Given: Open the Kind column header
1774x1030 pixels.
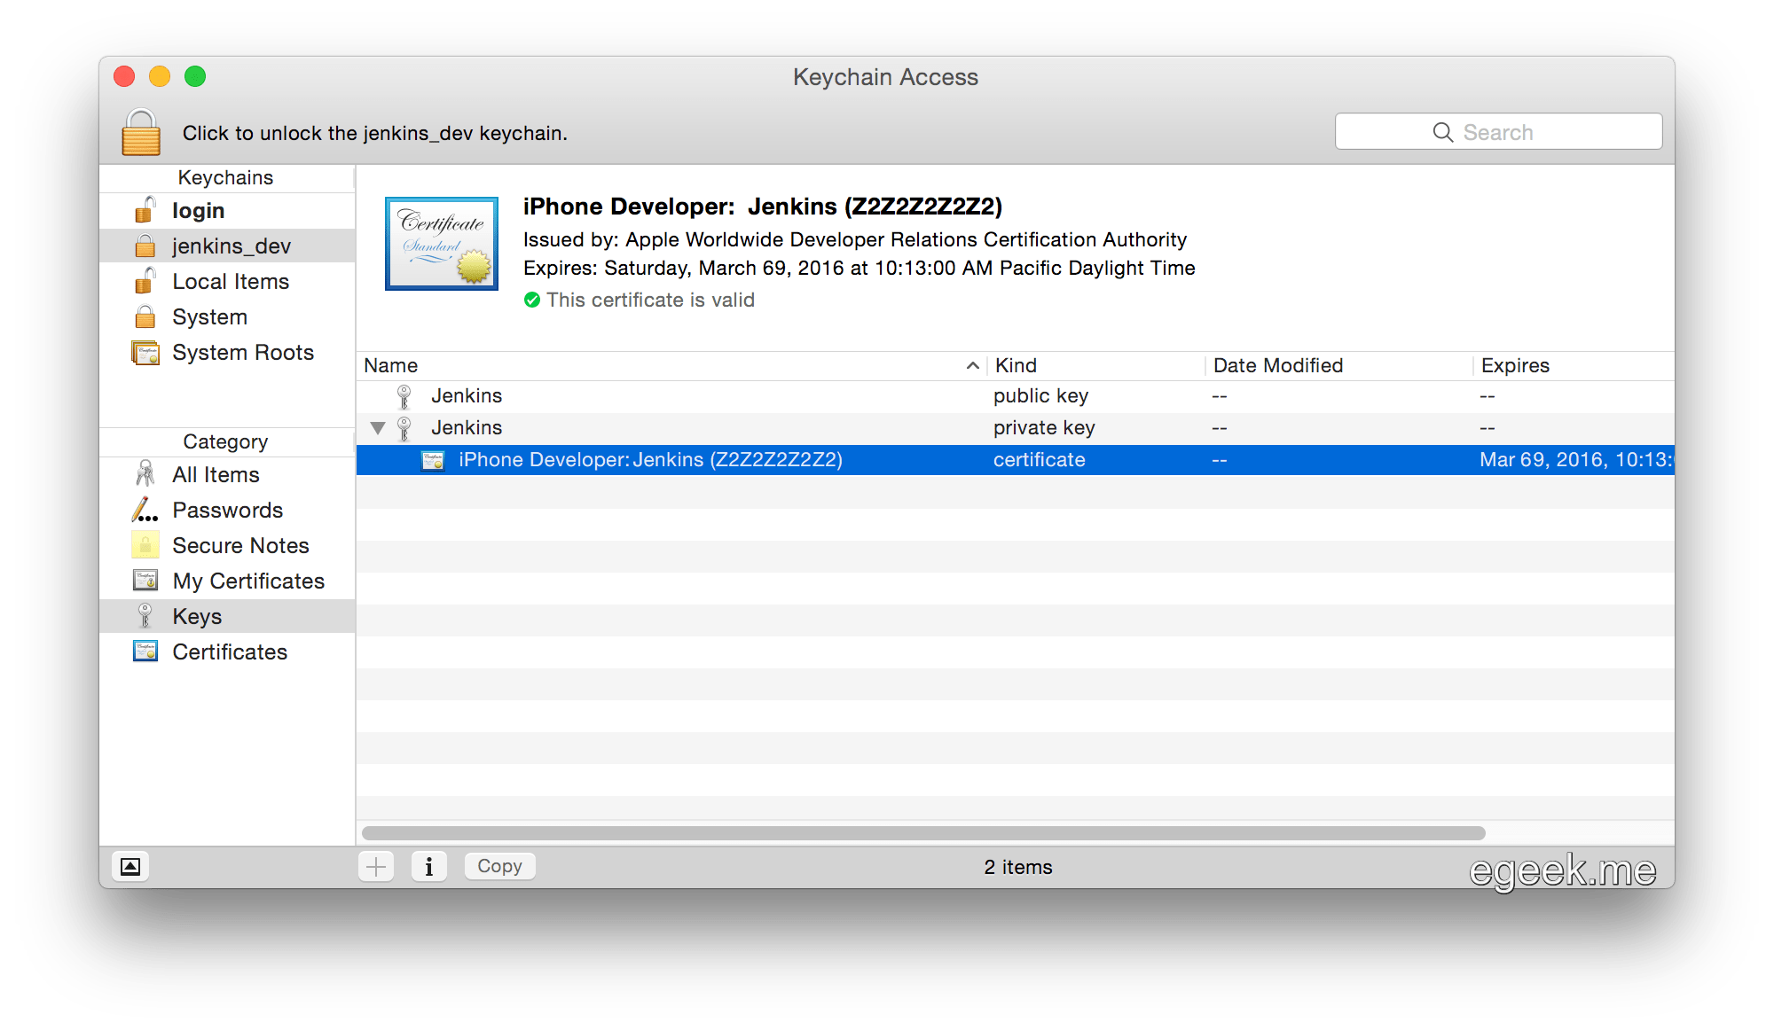Looking at the screenshot, I should click(x=1015, y=365).
